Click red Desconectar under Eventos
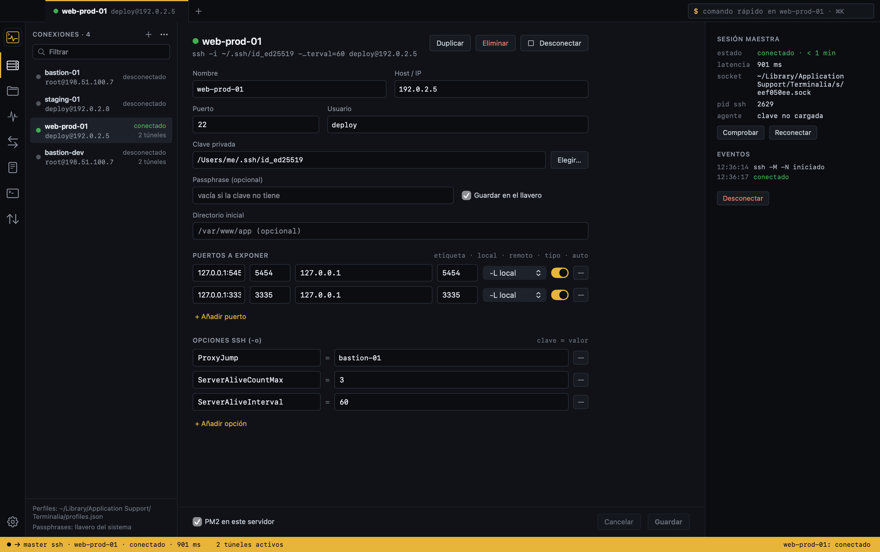Screen dimensions: 880x552 742,198
